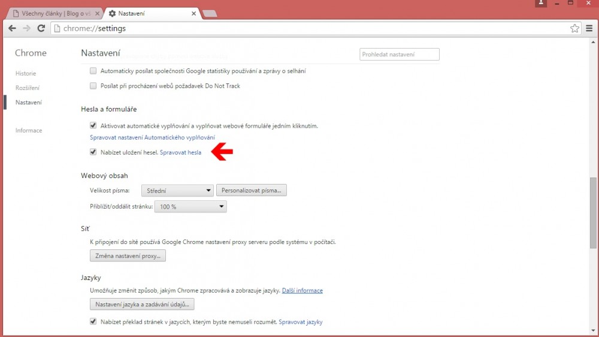Disable automatic form filling checkbox
The height and width of the screenshot is (337, 599).
click(93, 126)
